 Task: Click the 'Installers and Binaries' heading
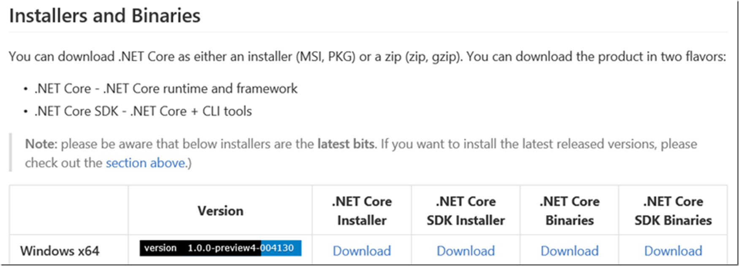pyautogui.click(x=105, y=16)
